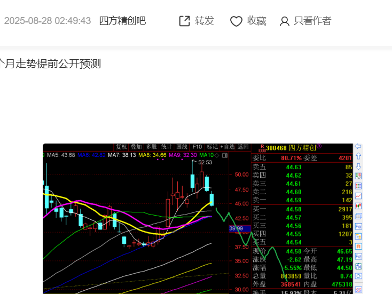Click the 买二 44.57 order row

tap(302, 218)
